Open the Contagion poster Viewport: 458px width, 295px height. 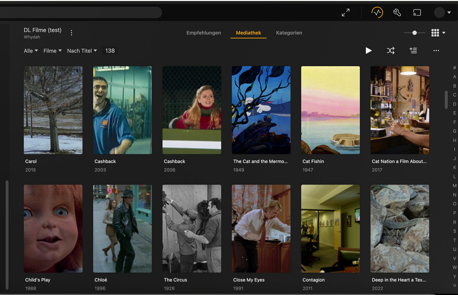coord(330,228)
